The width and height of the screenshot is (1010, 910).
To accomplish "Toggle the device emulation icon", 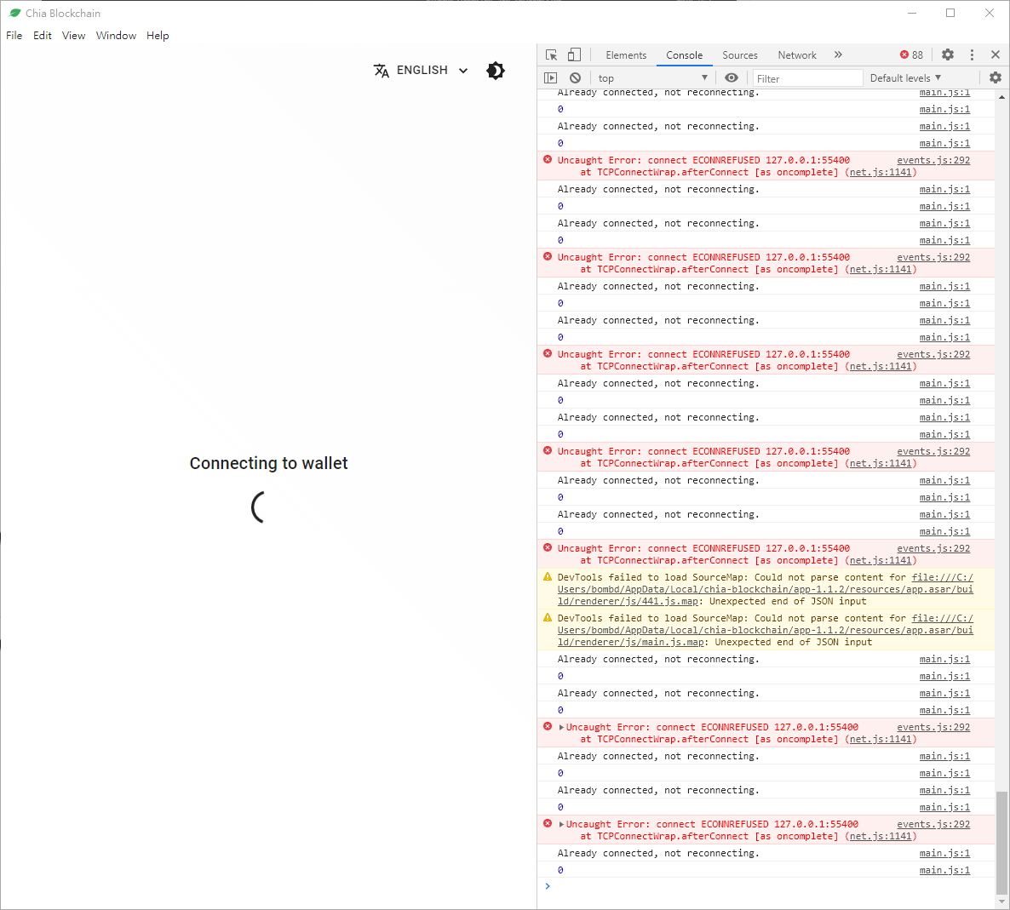I will pos(574,54).
